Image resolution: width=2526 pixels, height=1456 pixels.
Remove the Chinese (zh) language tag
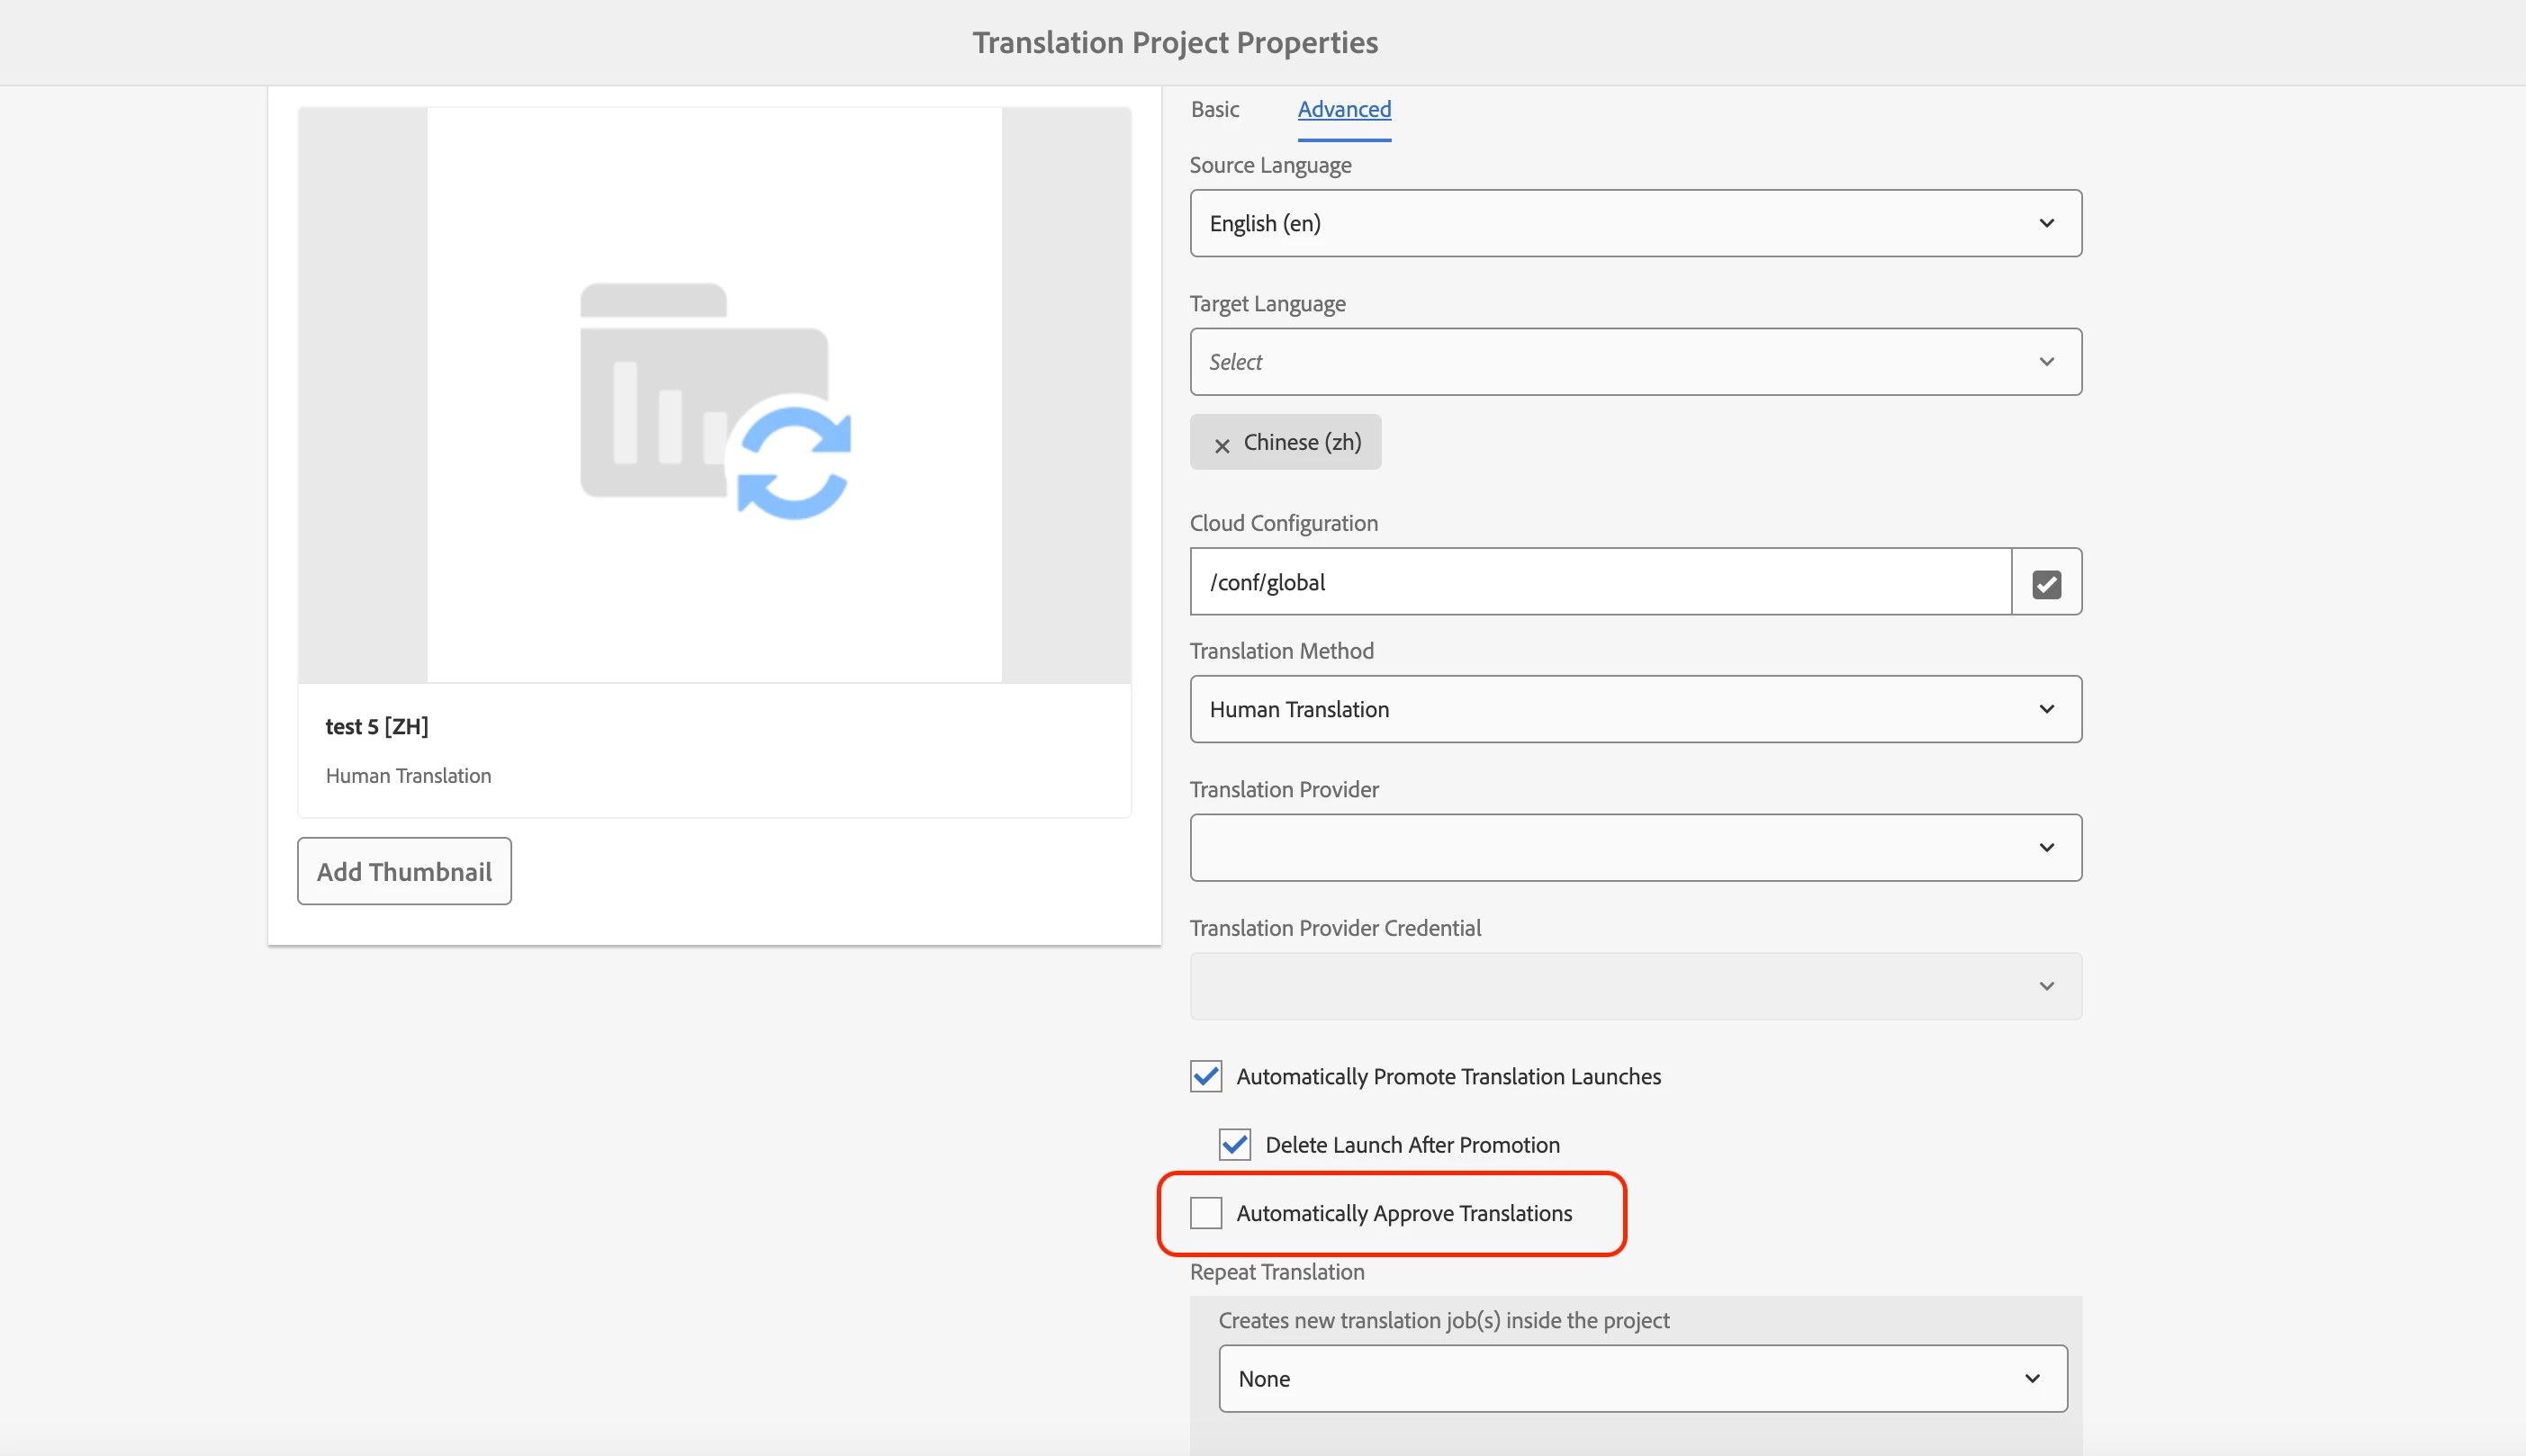[x=1222, y=445]
